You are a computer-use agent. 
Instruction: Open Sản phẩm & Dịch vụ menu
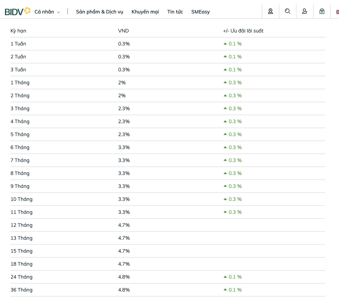point(100,12)
